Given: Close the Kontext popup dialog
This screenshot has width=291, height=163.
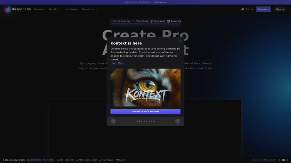Looking at the screenshot, I should (180, 41).
